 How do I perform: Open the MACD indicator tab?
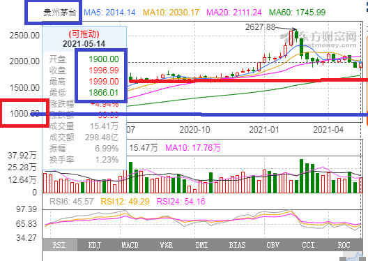pos(130,245)
